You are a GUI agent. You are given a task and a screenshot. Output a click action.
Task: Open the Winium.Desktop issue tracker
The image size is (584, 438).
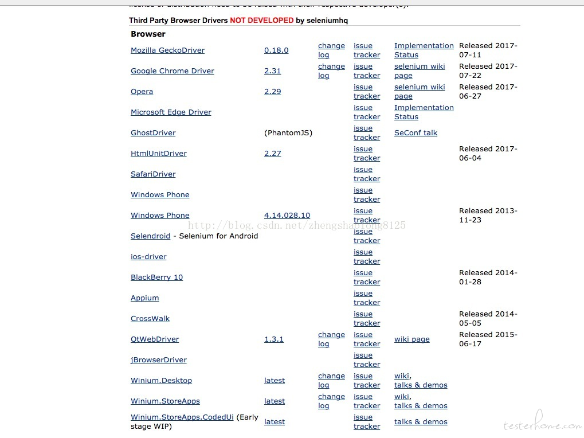367,381
